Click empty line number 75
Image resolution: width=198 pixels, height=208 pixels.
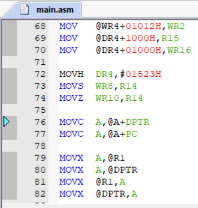click(40, 110)
